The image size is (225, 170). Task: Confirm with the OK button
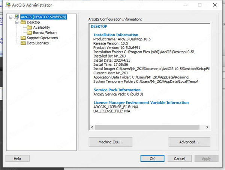tap(152, 158)
